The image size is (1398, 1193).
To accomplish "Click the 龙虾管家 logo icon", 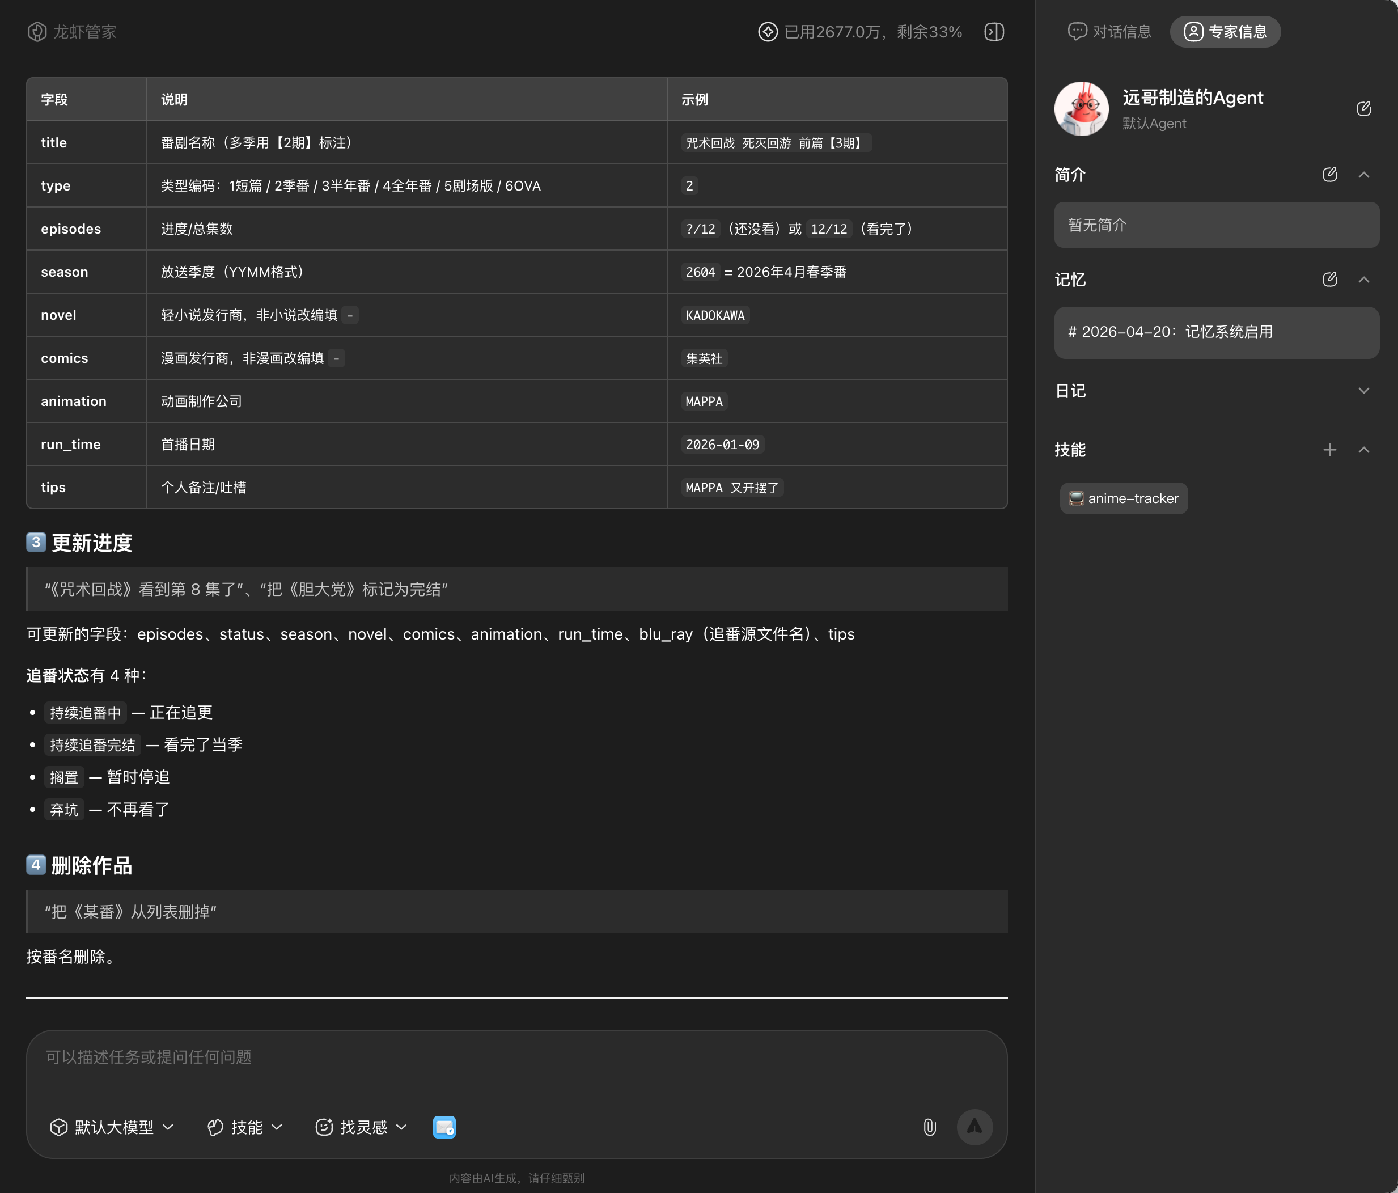I will [x=37, y=32].
